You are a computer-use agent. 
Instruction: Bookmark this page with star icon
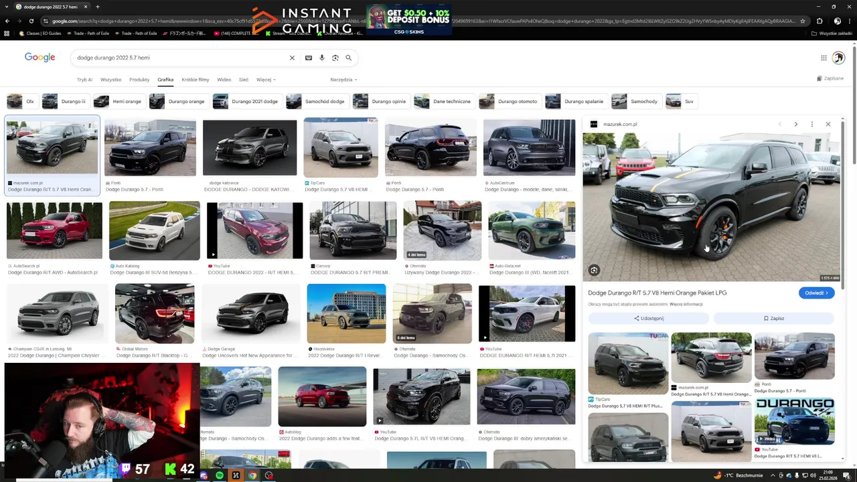coord(803,21)
